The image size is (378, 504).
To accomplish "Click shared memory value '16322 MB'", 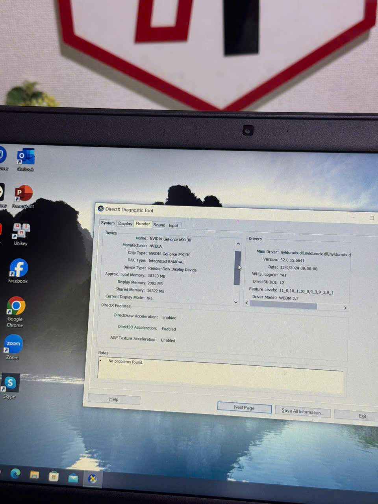I will click(156, 291).
